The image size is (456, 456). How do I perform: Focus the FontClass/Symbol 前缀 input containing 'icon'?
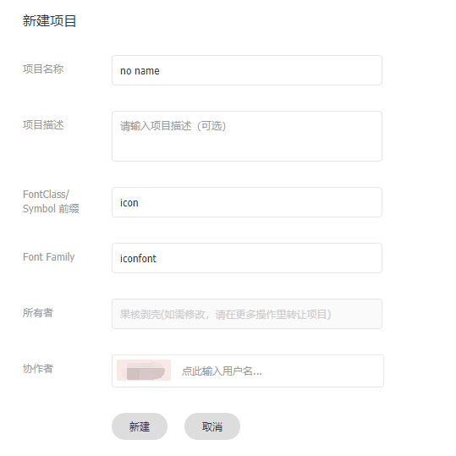pos(247,202)
